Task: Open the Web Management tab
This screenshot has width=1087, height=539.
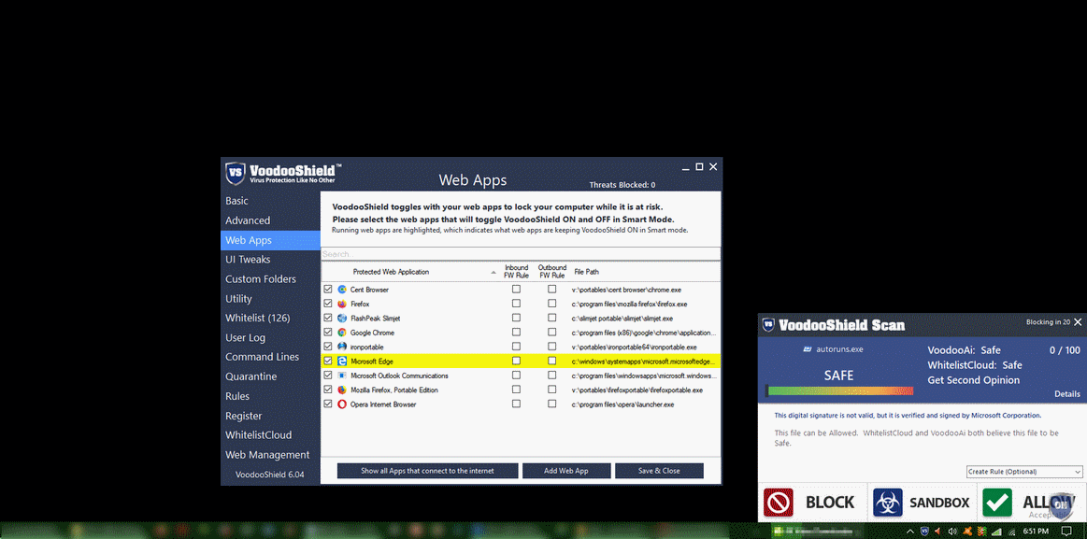Action: click(x=267, y=455)
